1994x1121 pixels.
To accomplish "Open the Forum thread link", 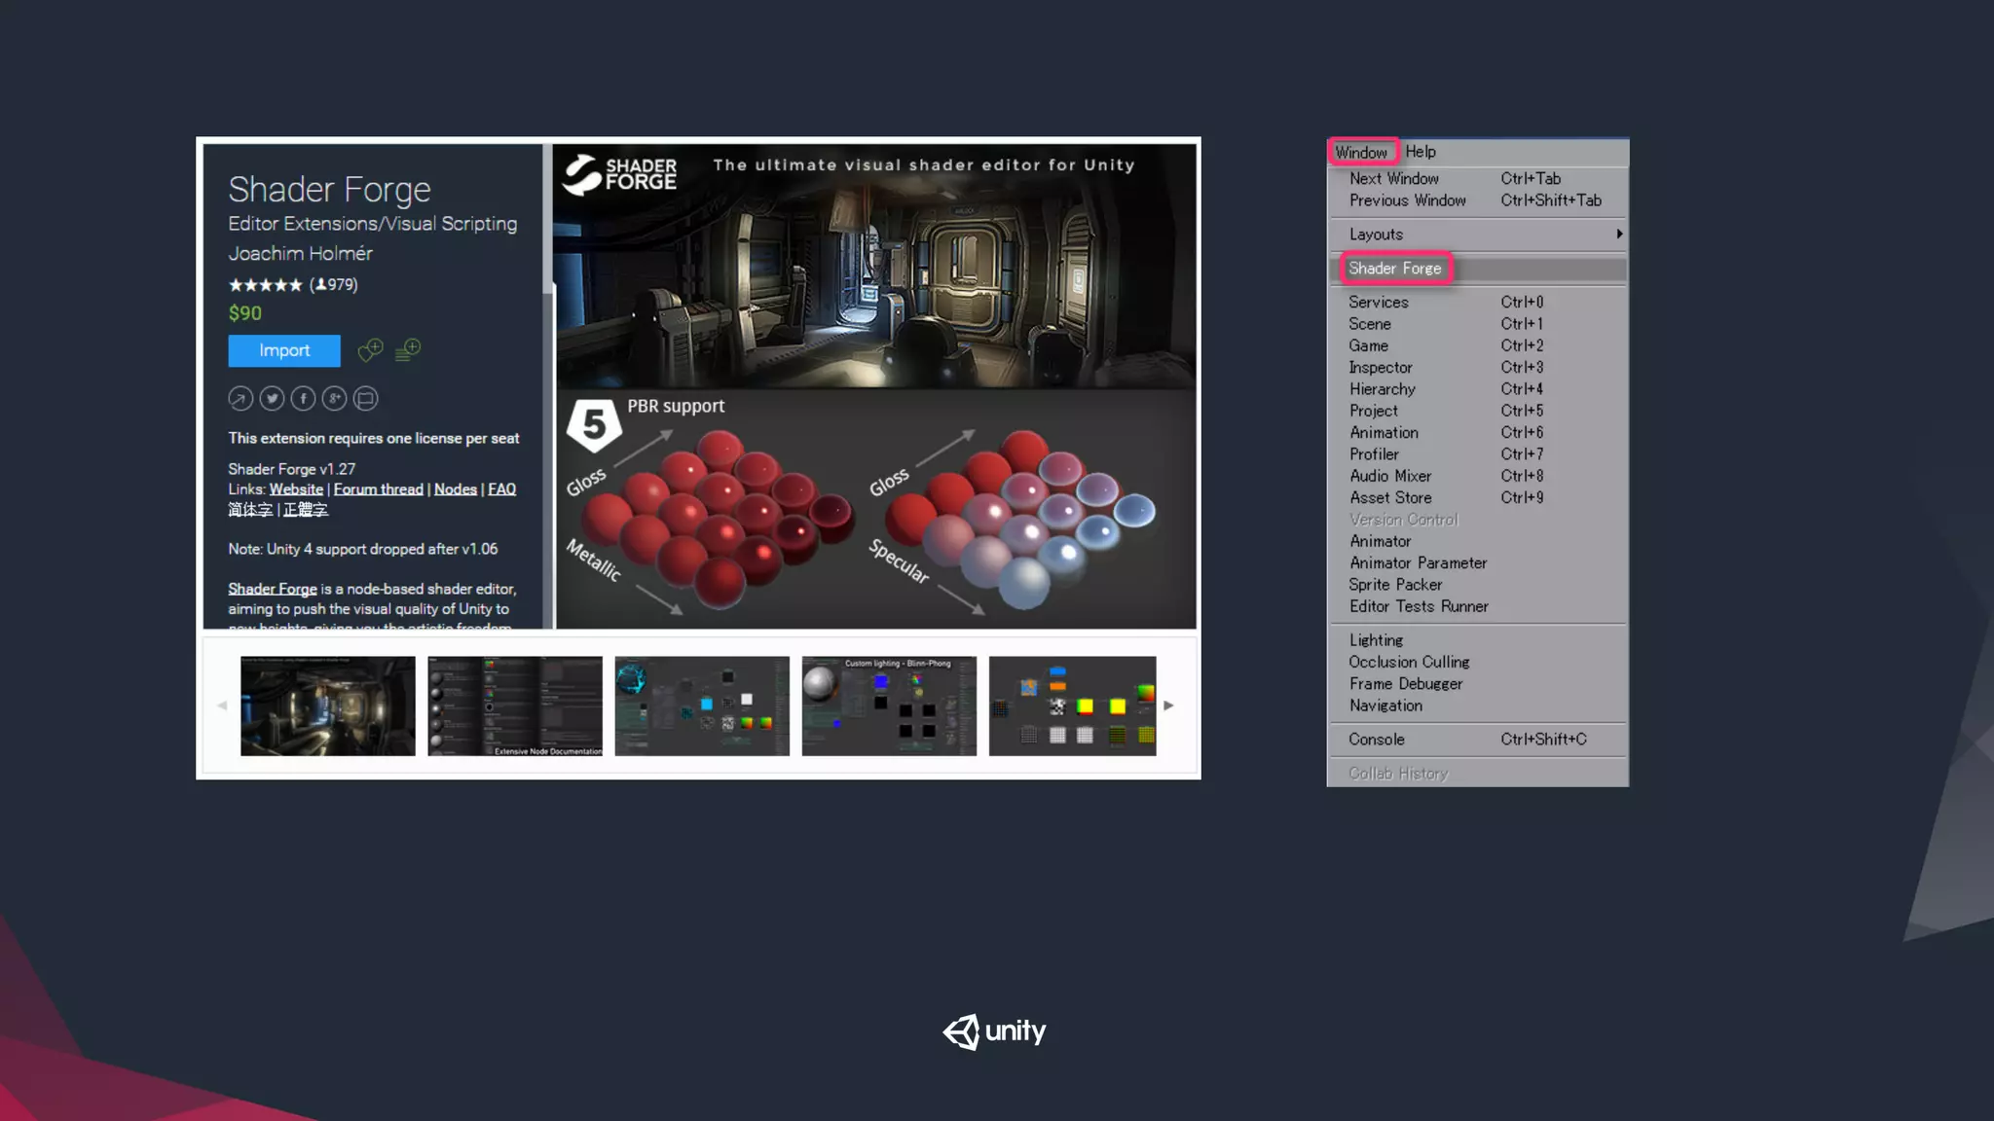I will (x=378, y=489).
